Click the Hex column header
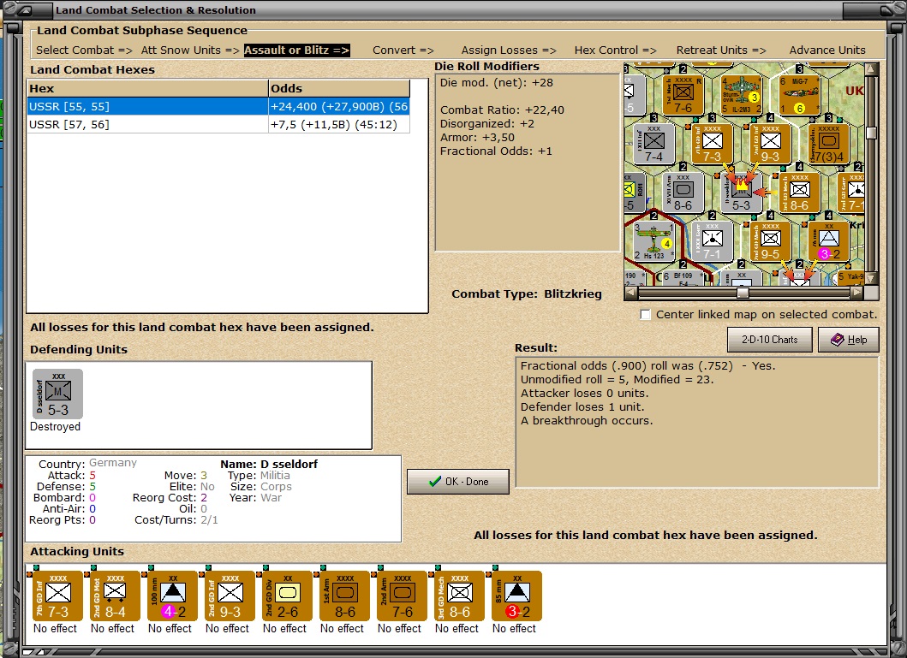Image resolution: width=907 pixels, height=658 pixels. click(x=147, y=88)
